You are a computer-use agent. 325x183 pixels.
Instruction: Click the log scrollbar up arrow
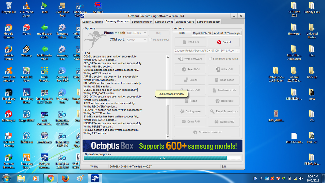tap(168, 57)
